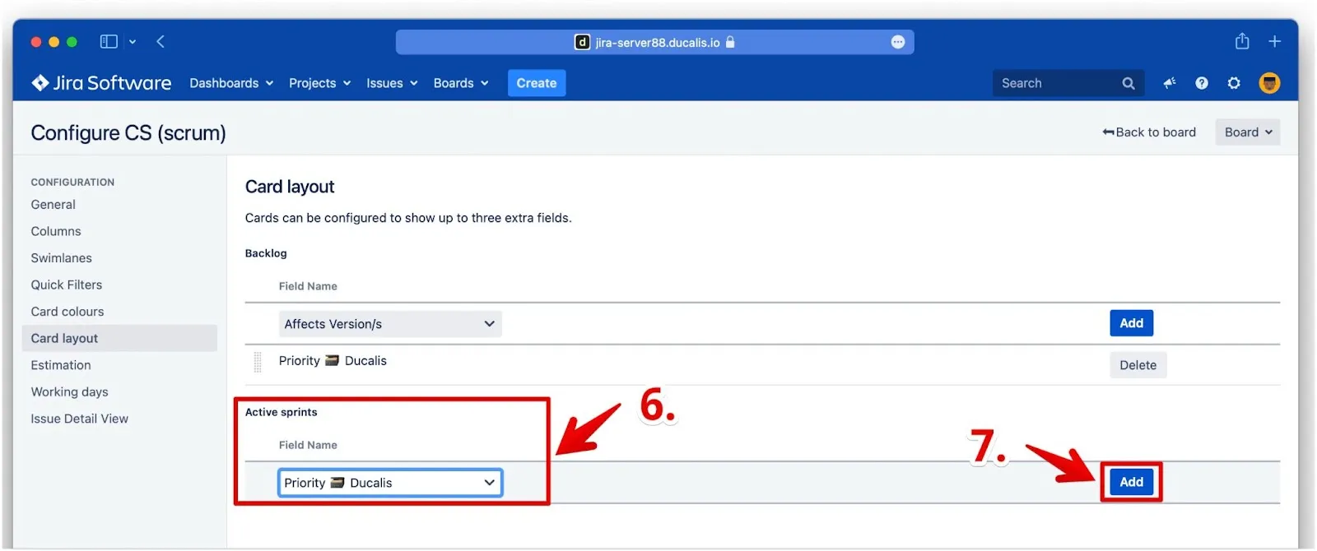
Task: Click the Back to board link
Action: click(1149, 132)
